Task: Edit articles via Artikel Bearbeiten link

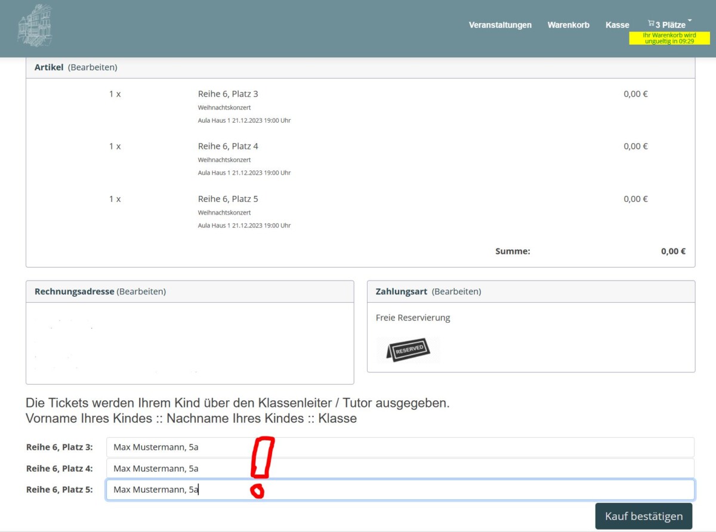Action: [x=92, y=67]
